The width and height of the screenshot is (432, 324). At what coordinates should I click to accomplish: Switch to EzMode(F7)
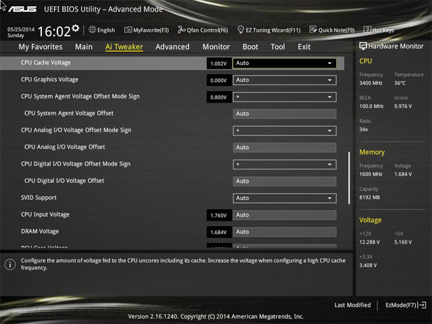(x=401, y=305)
